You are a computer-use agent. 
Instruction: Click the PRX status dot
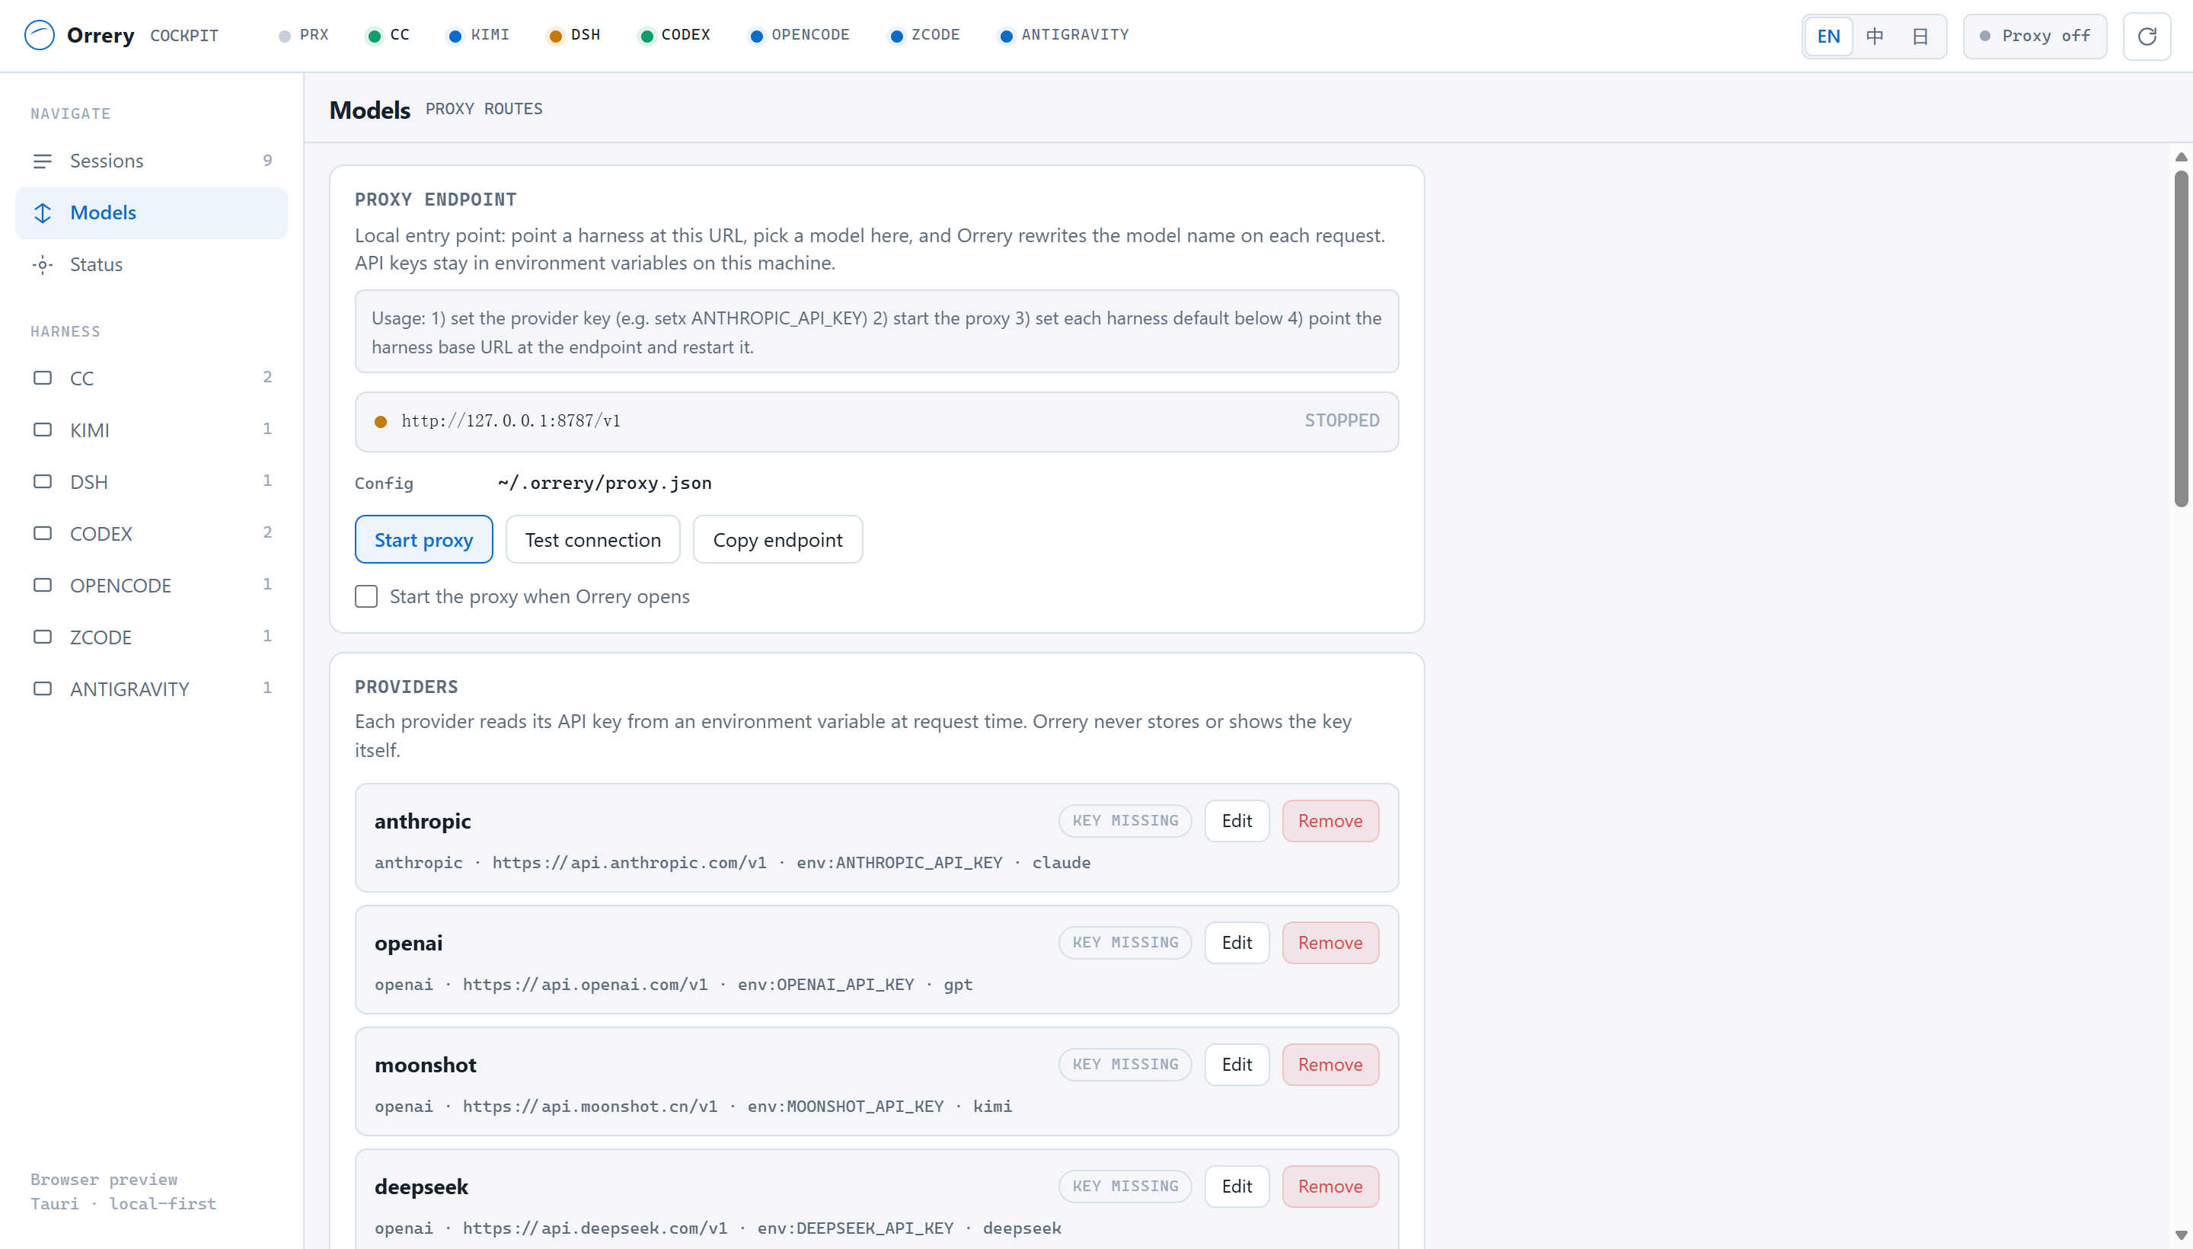coord(285,36)
